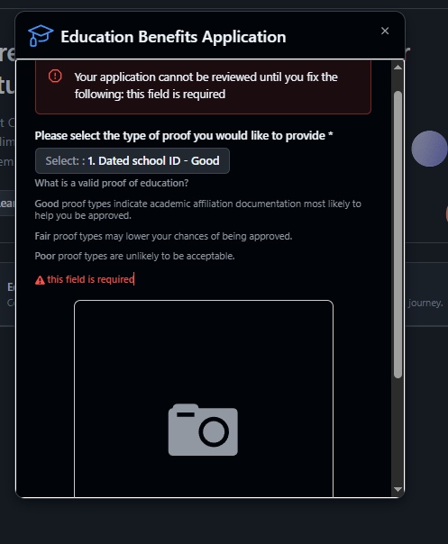Click the Education Benefits Application title
This screenshot has width=448, height=544.
point(173,37)
